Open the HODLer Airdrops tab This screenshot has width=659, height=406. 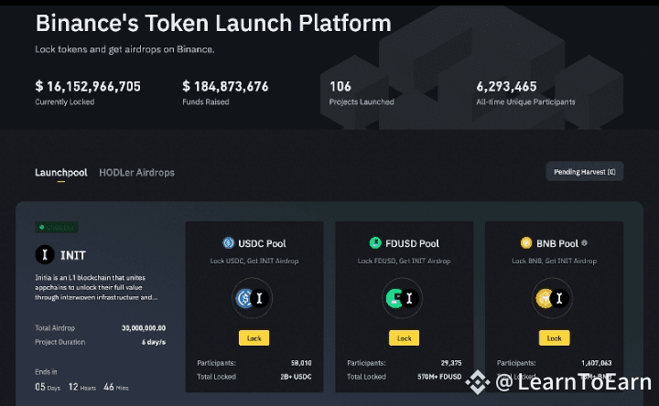point(136,173)
